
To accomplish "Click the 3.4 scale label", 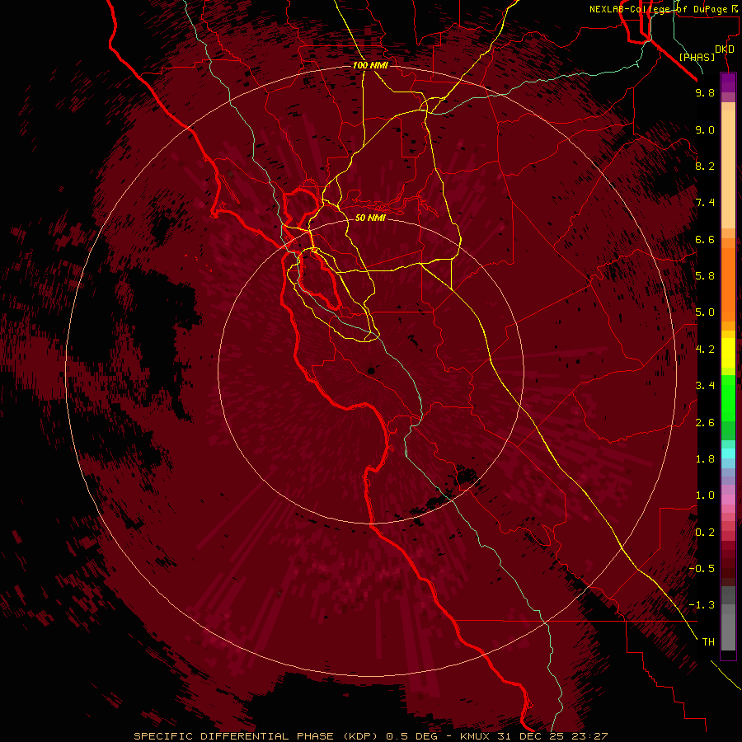I will click(705, 386).
